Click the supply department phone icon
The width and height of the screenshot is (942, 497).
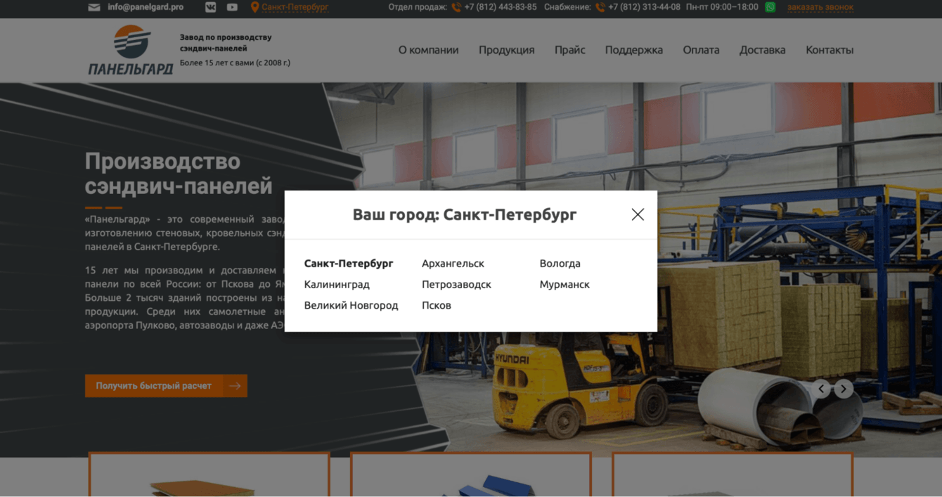tap(600, 7)
